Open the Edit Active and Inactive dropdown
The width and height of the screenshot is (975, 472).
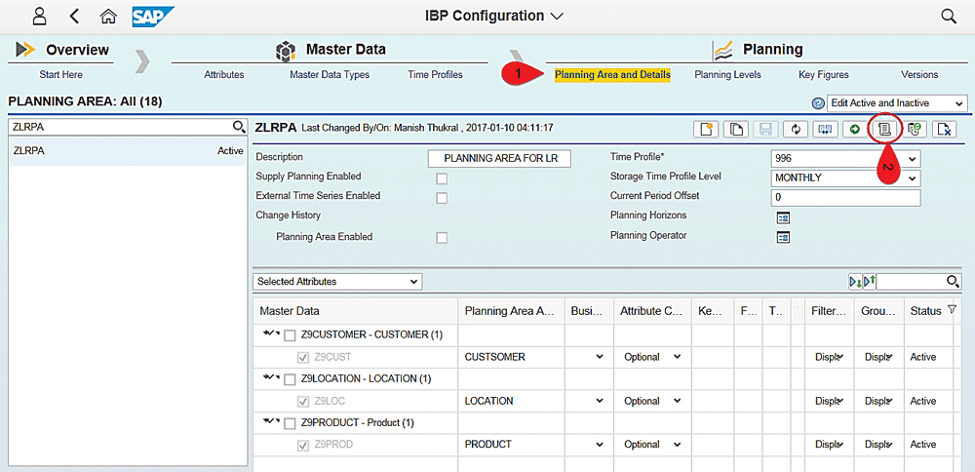[x=897, y=103]
